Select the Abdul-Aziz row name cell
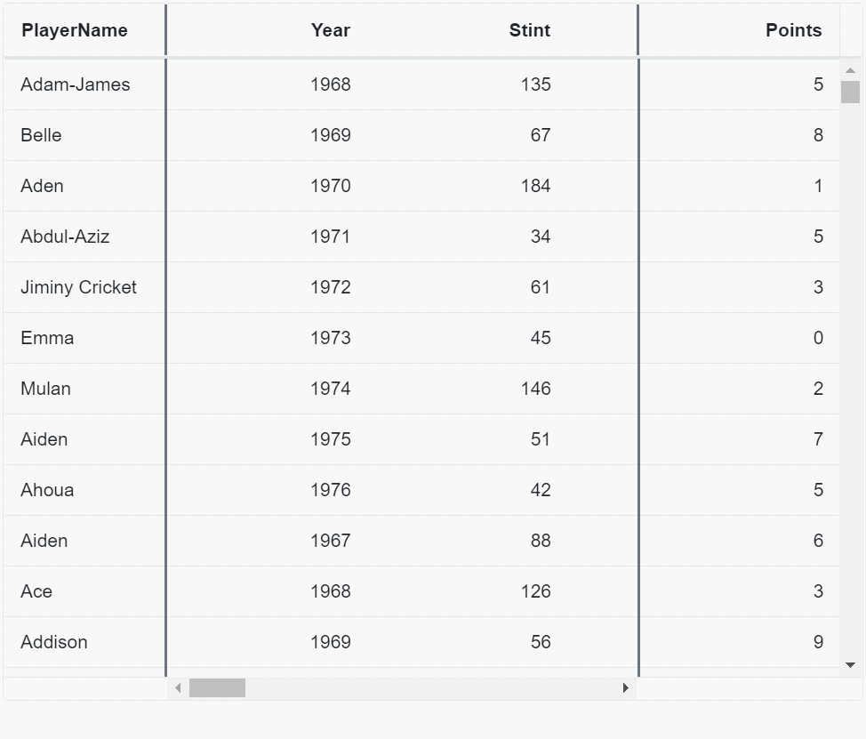 tap(65, 237)
